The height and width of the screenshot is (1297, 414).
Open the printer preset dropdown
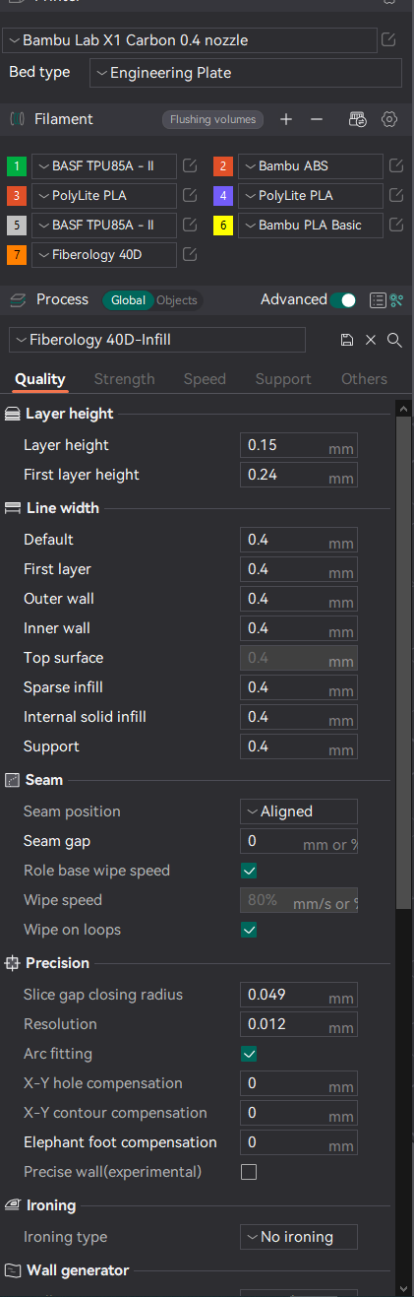(190, 40)
